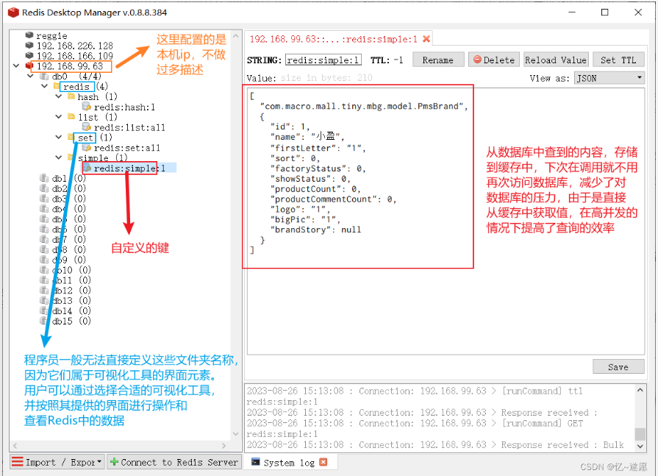Click the db15 database icon

pyautogui.click(x=44, y=321)
